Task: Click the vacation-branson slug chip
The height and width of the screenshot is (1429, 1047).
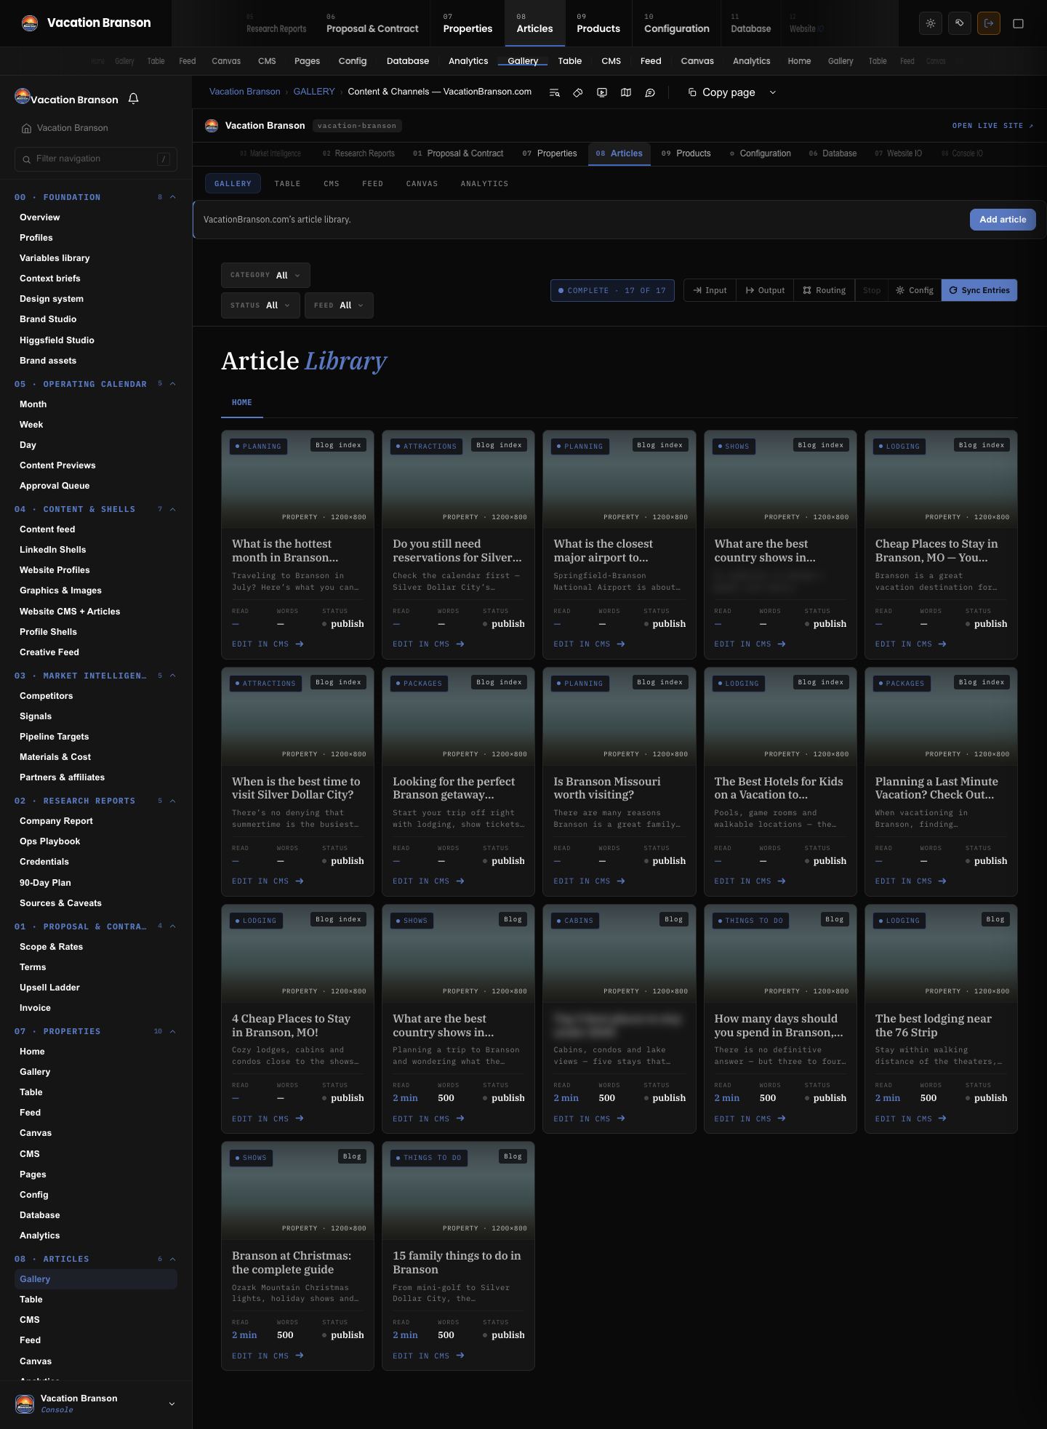Action: pos(357,126)
